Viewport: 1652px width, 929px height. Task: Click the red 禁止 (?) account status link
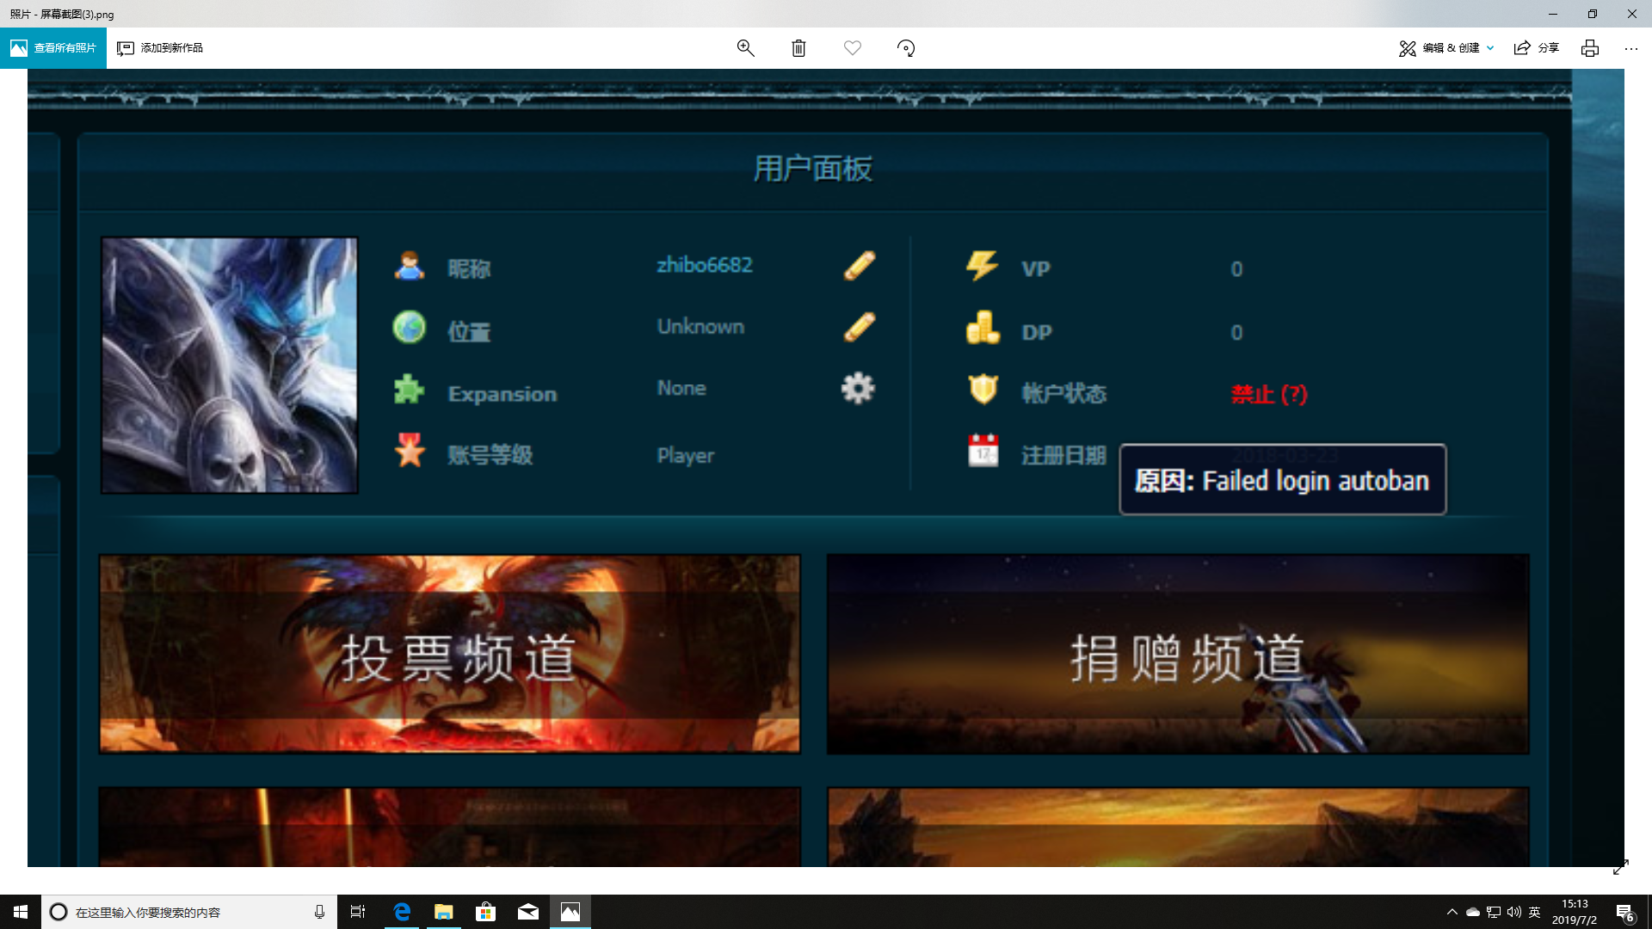[1268, 395]
